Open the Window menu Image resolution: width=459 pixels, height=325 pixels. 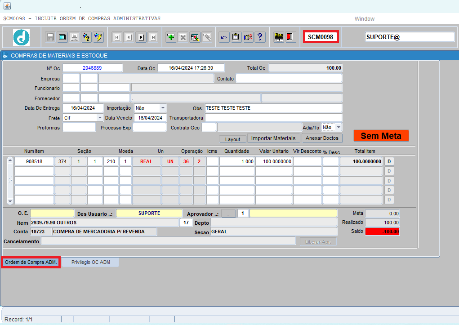click(365, 19)
